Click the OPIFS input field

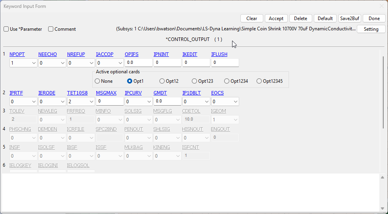(x=138, y=63)
